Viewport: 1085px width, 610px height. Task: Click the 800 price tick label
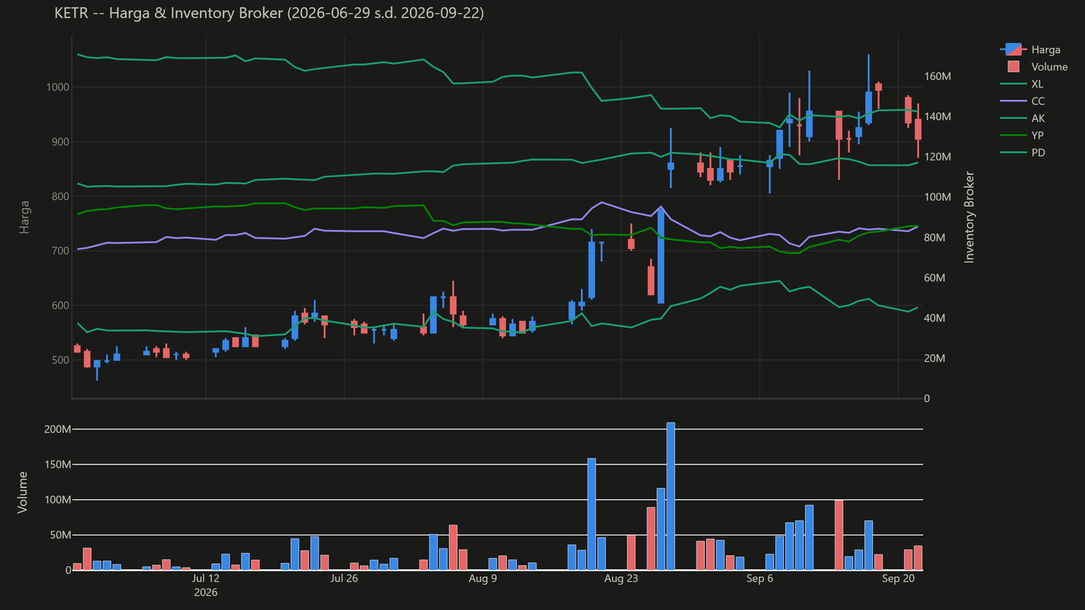click(60, 197)
